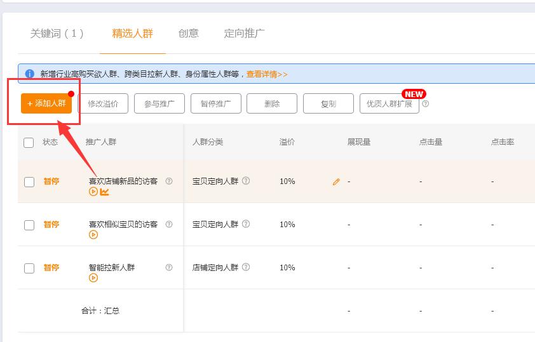This screenshot has width=535, height=342.
Task: Go to the 定向推广 tab
Action: click(244, 33)
